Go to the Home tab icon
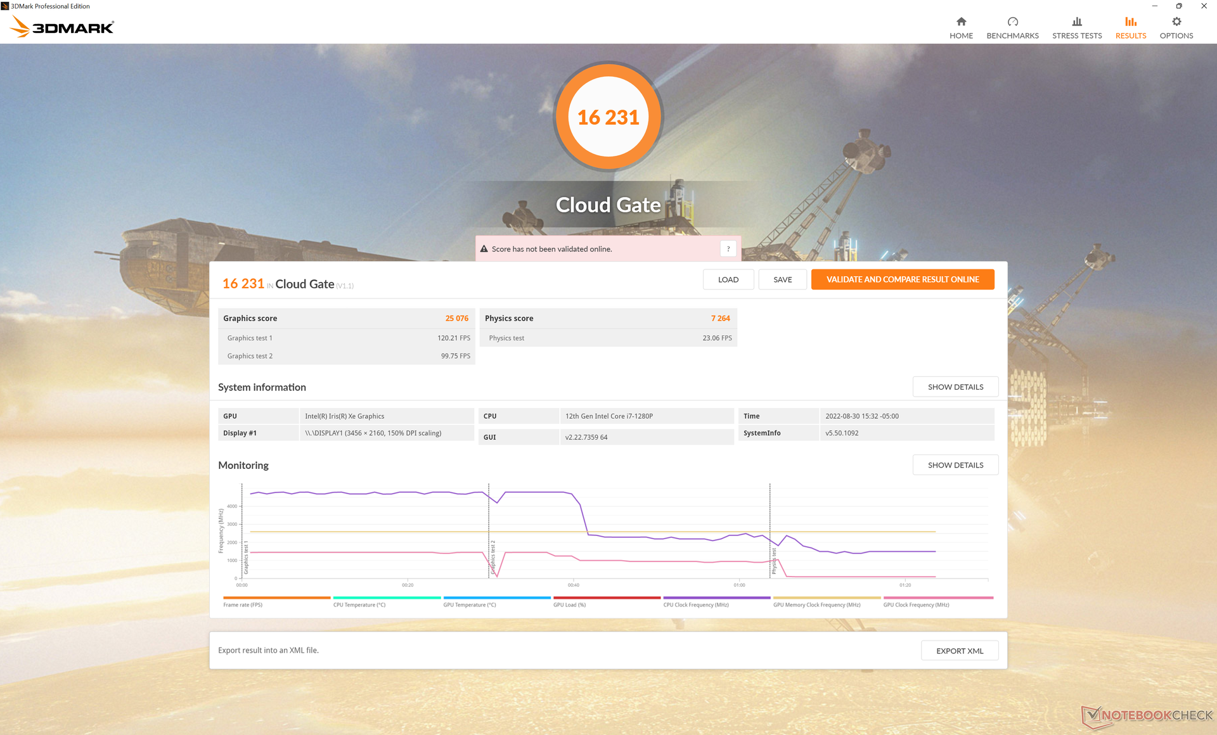 [961, 22]
